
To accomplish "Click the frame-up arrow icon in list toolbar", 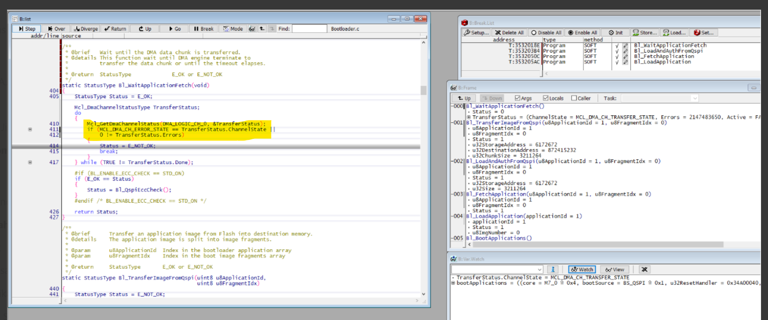I will pyautogui.click(x=261, y=29).
